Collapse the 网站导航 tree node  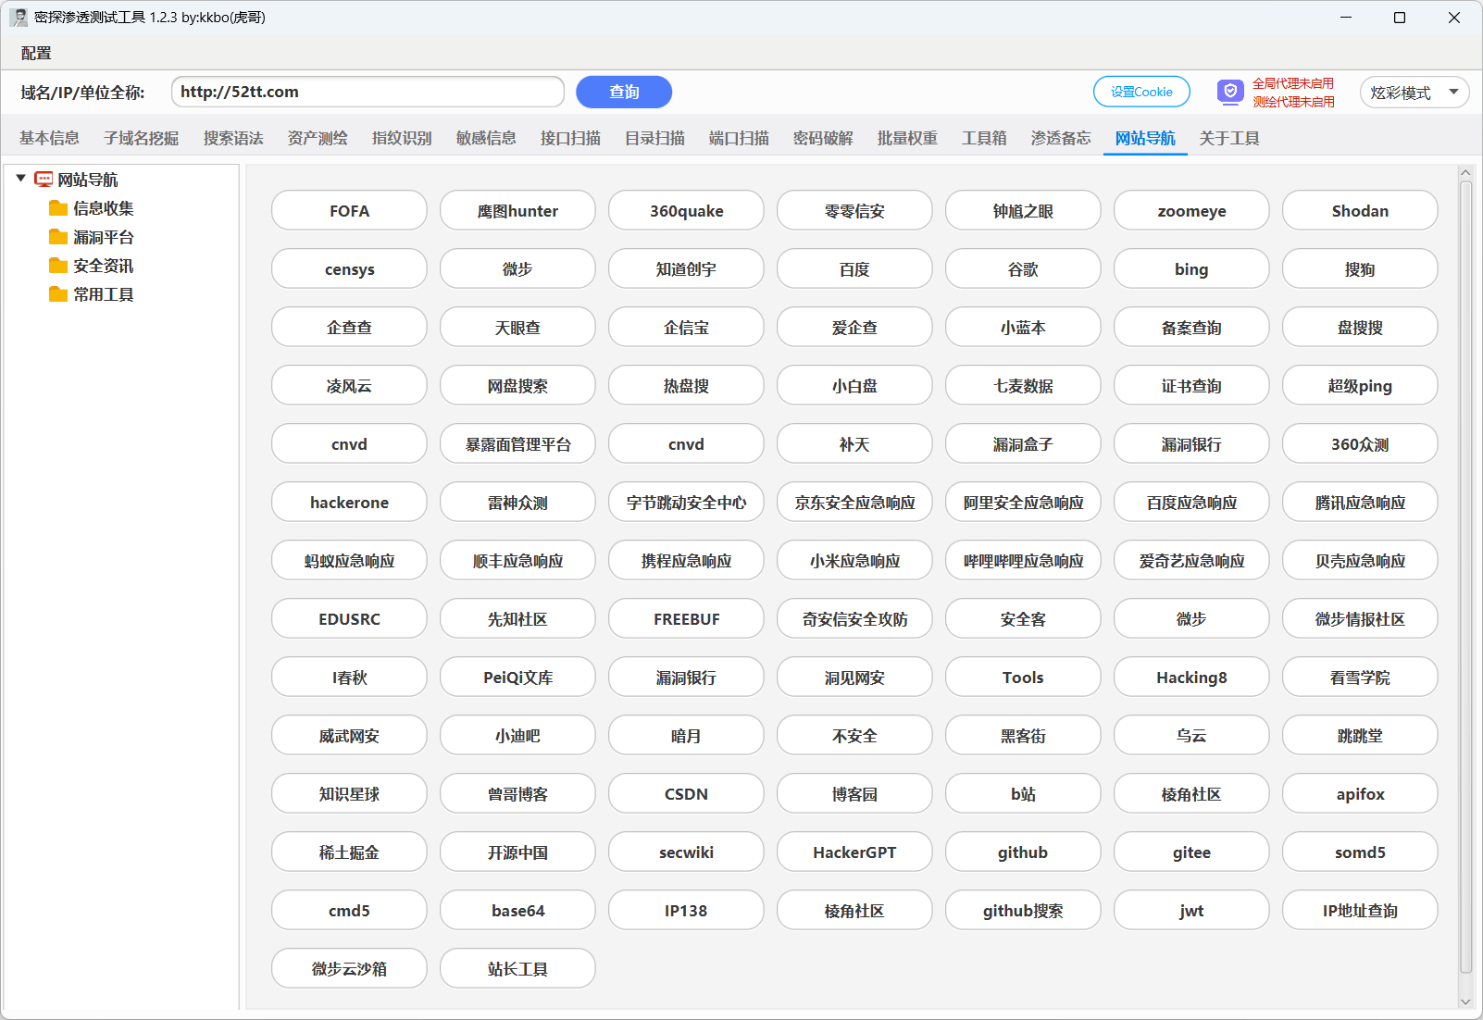(20, 179)
